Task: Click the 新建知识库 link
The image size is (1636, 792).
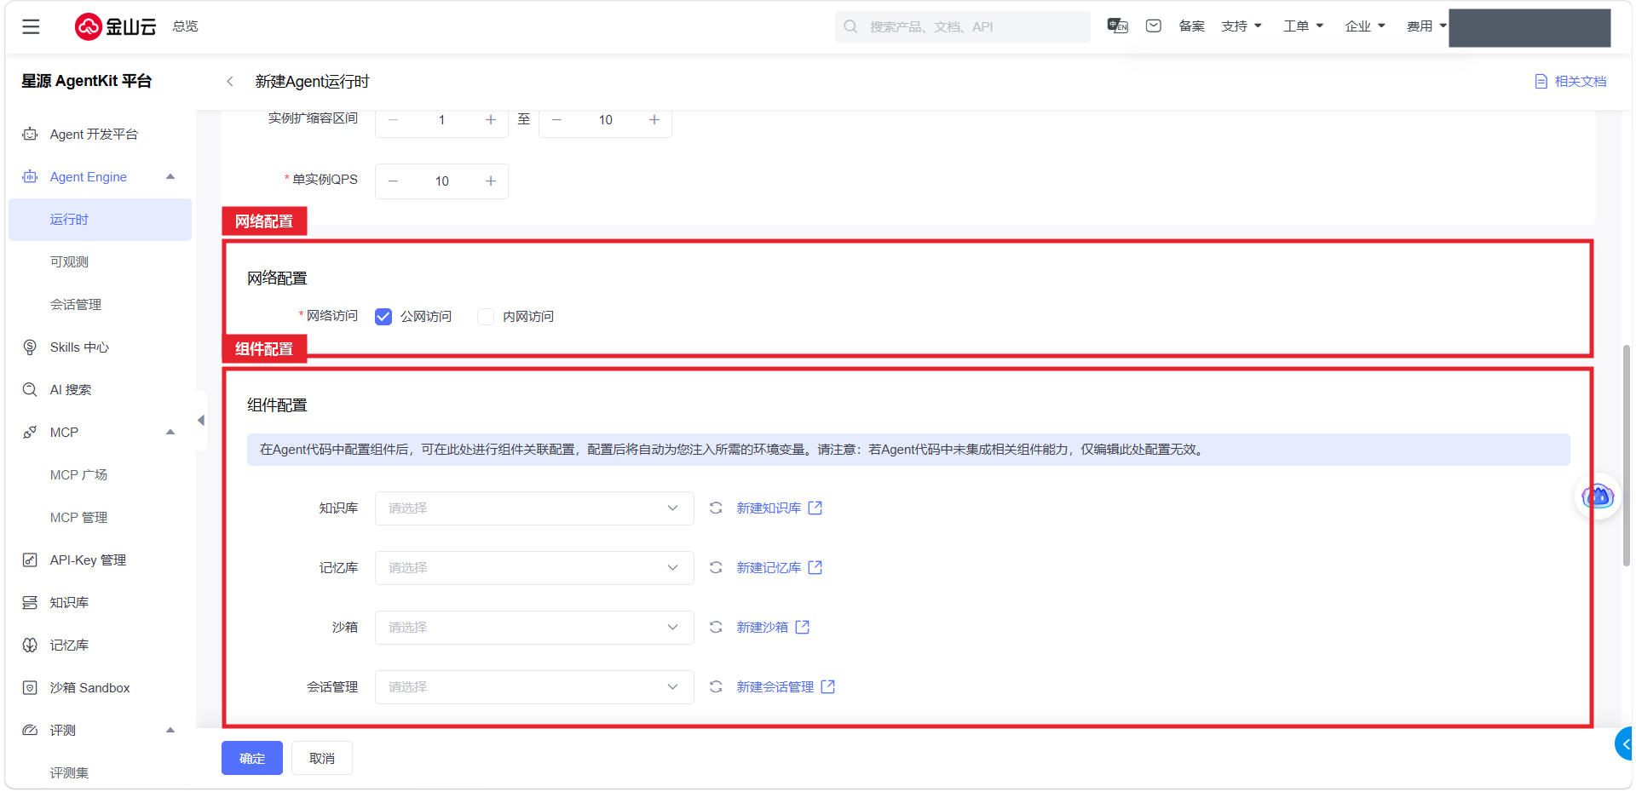Action: 779,508
